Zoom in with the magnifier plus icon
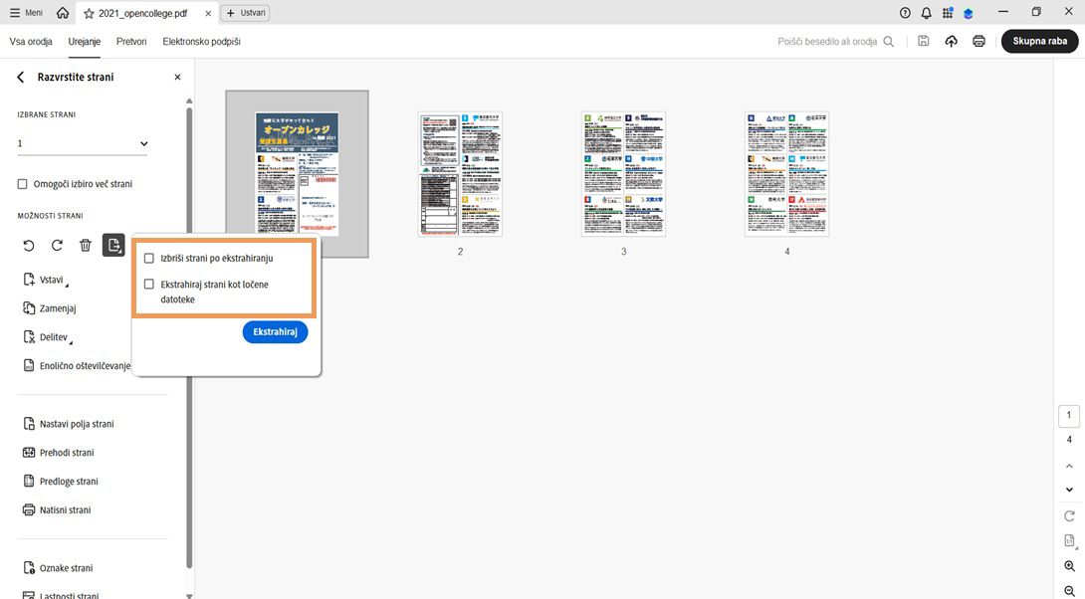 [x=1069, y=566]
